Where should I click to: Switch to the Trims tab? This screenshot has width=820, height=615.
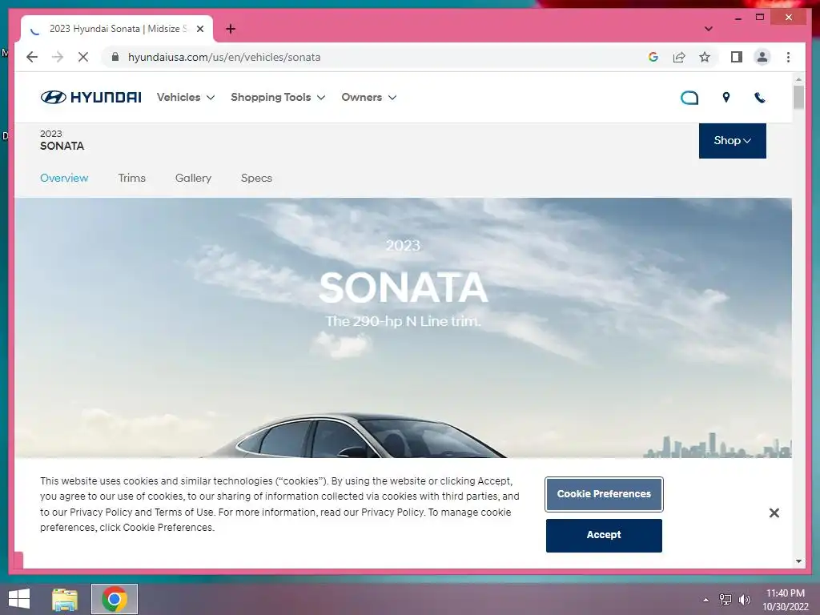pos(132,178)
